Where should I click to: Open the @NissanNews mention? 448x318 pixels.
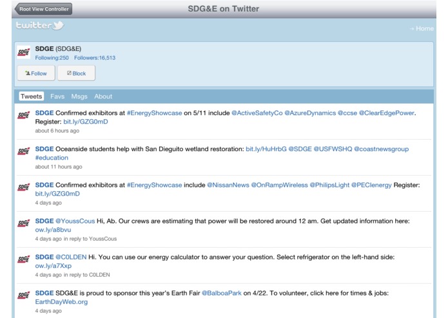(x=228, y=185)
